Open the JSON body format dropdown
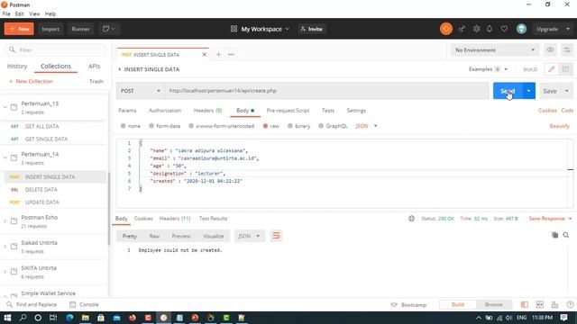This screenshot has height=324, width=577. (x=367, y=126)
